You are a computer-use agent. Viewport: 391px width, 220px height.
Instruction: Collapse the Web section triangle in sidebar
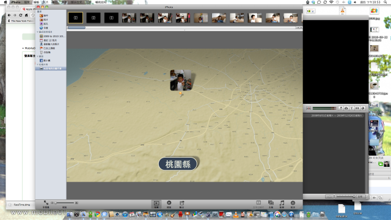coord(38,56)
